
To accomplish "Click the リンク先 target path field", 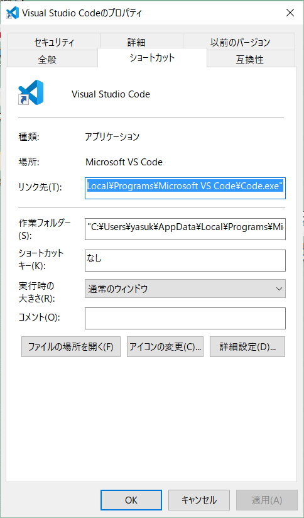I will tap(185, 188).
